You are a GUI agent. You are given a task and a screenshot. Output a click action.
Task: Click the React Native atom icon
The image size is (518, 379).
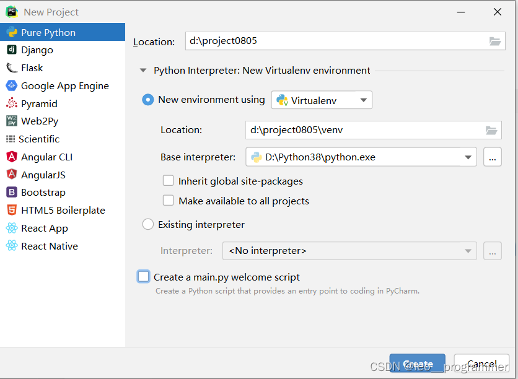click(x=12, y=246)
